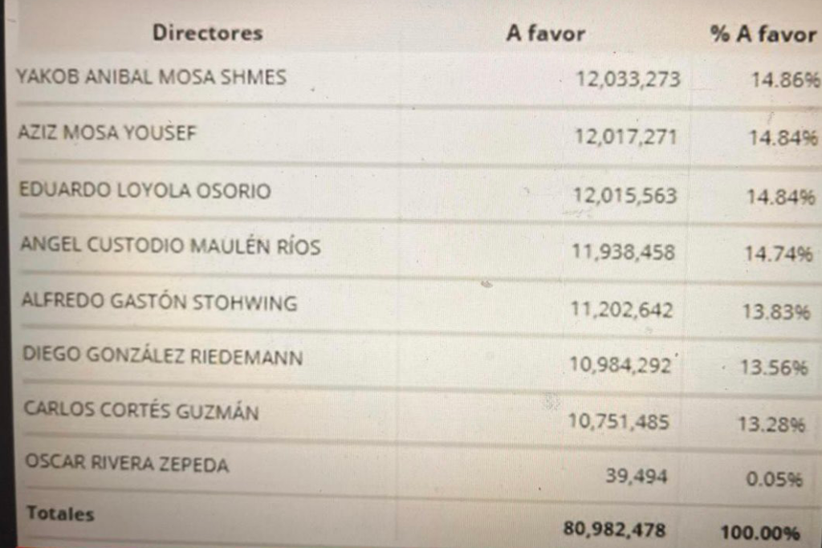Click the Directores column header
Viewport: 822px width, 548px height.
tap(208, 33)
